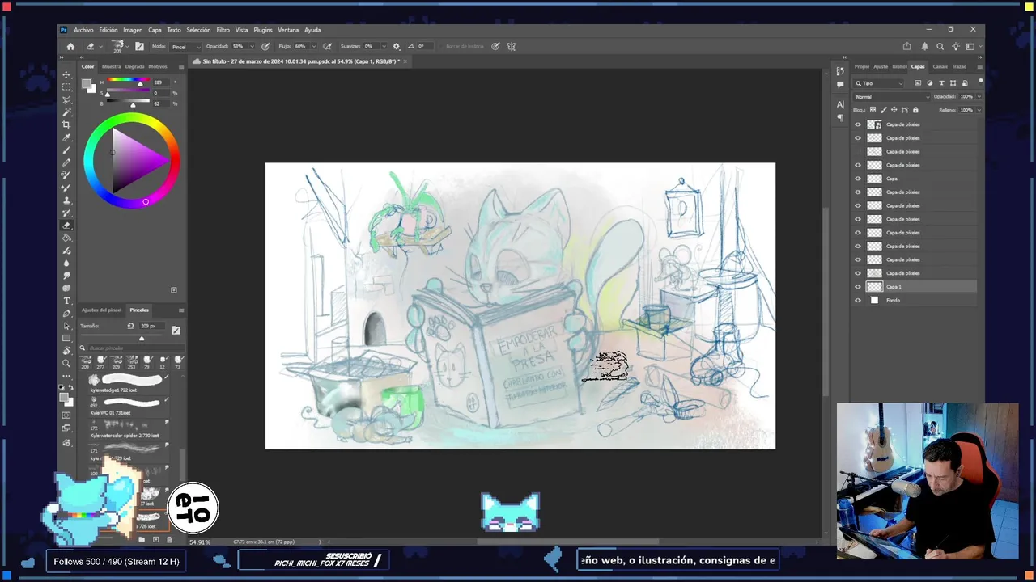Select kylewetedge1 722 ioet brush
Image resolution: width=1036 pixels, height=582 pixels.
(128, 382)
